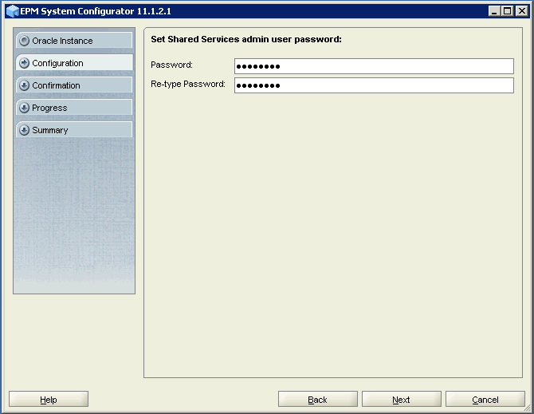The height and width of the screenshot is (414, 534).
Task: Minimize the EPM System Configurator window
Action: coord(494,11)
